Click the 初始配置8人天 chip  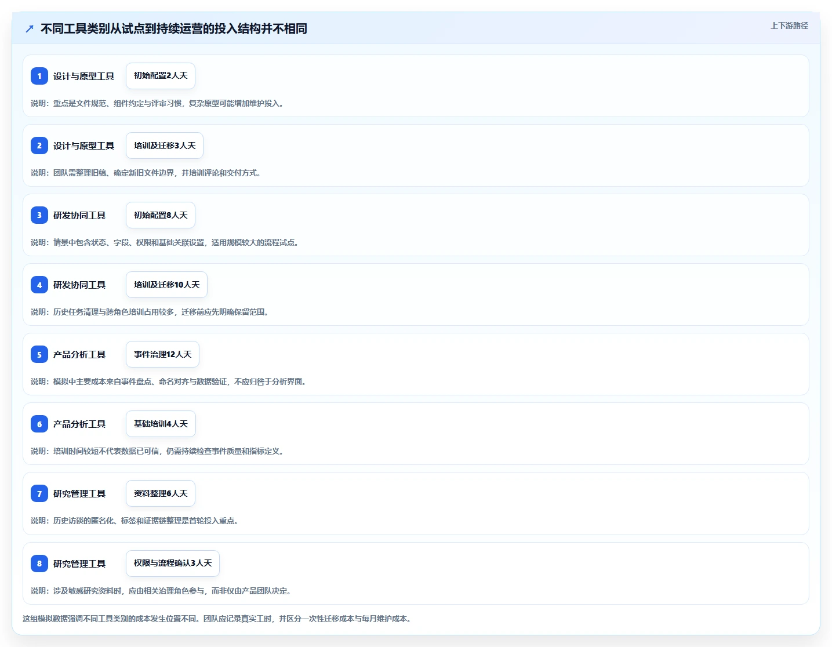pyautogui.click(x=161, y=215)
